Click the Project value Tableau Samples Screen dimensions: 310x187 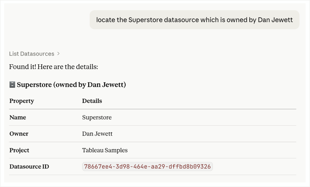(x=105, y=150)
